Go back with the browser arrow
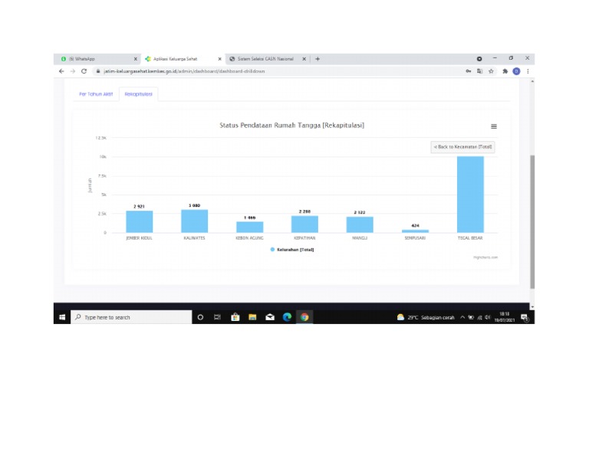Viewport: 589px width, 455px height. [x=61, y=71]
